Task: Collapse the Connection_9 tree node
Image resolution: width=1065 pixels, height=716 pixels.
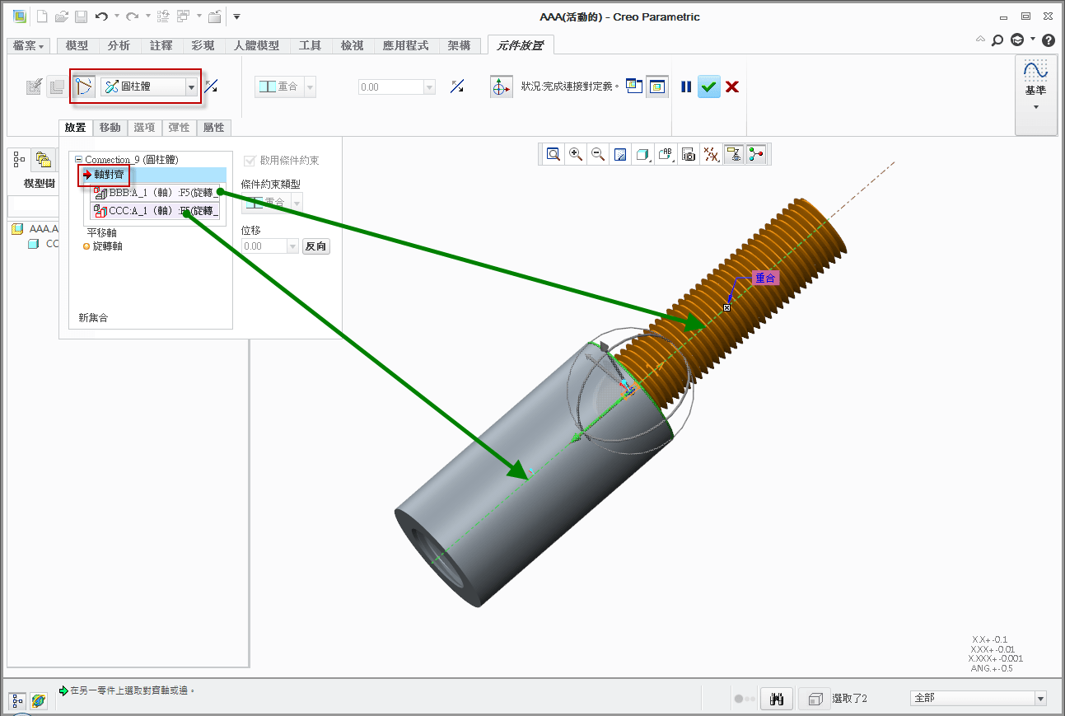Action: tap(78, 160)
